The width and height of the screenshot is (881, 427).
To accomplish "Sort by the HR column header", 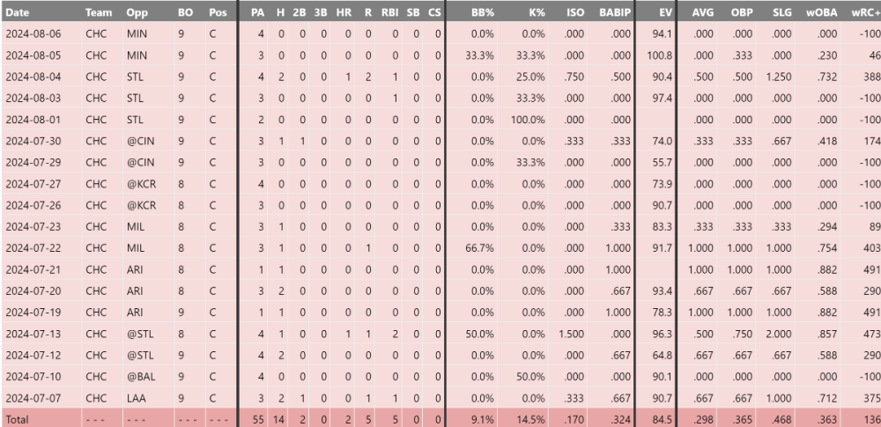I will pos(344,13).
